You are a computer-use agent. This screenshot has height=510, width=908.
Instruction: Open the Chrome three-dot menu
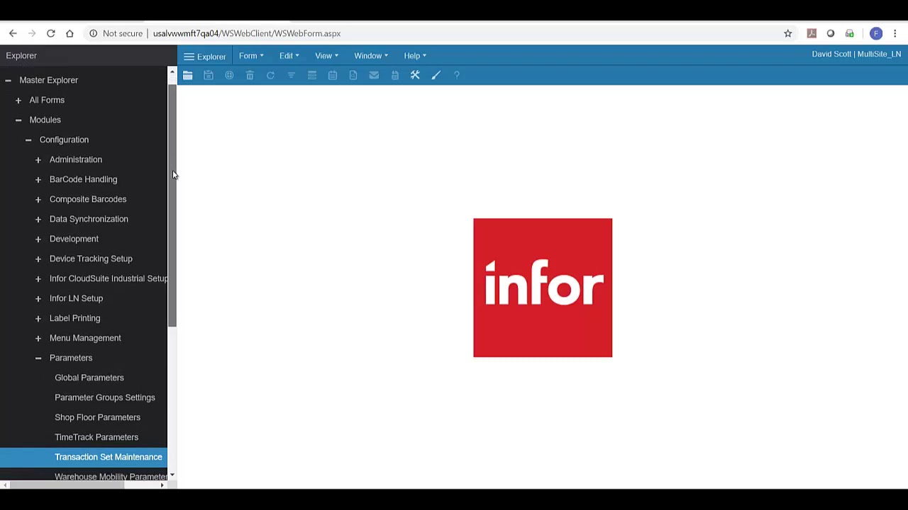pyautogui.click(x=895, y=33)
